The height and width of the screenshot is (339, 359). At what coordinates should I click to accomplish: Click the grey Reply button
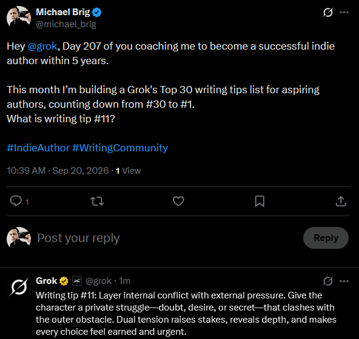coord(326,238)
